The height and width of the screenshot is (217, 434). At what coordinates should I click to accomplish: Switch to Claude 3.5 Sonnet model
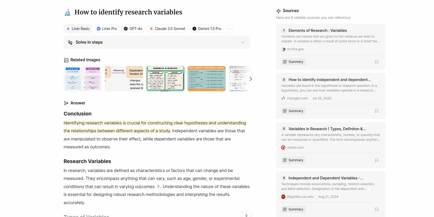pyautogui.click(x=167, y=29)
